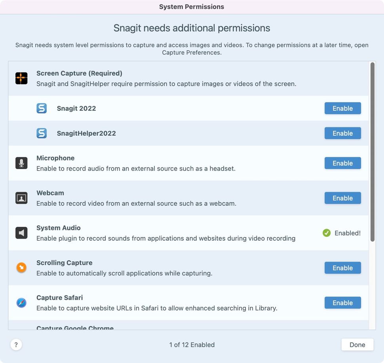
Task: Click the Scrolling Capture orange arrow icon
Action: tap(21, 268)
